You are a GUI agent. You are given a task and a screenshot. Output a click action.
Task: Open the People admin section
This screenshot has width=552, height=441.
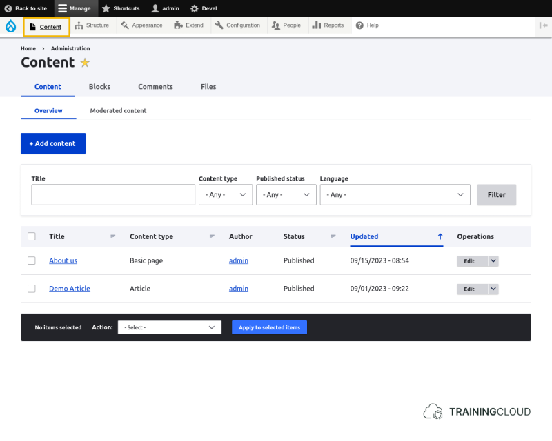286,25
